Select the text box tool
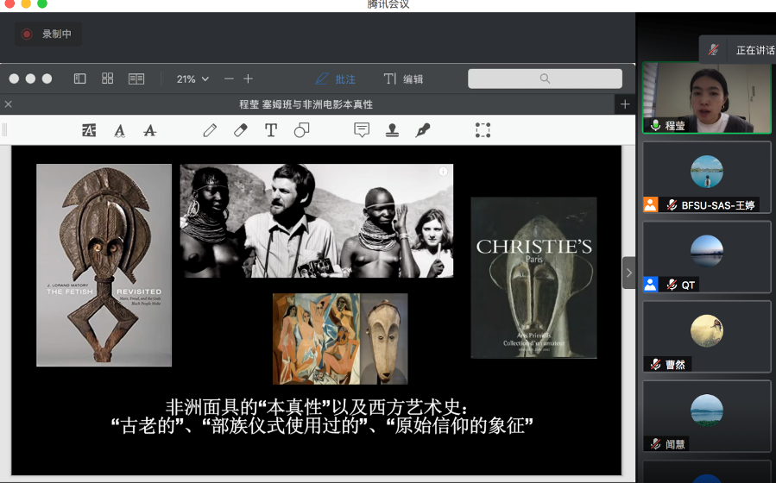This screenshot has width=776, height=483. click(271, 130)
